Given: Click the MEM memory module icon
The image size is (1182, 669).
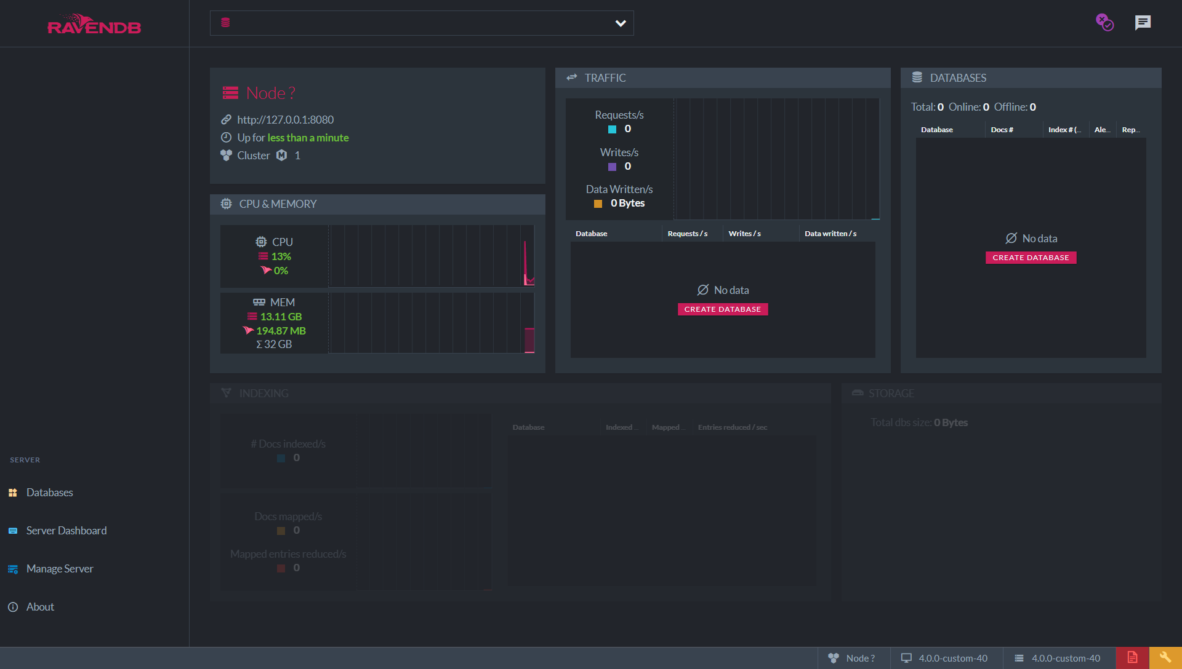Looking at the screenshot, I should point(259,302).
